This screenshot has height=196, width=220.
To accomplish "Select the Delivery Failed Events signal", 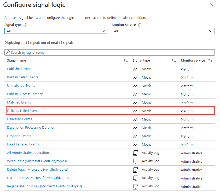I will (23, 111).
